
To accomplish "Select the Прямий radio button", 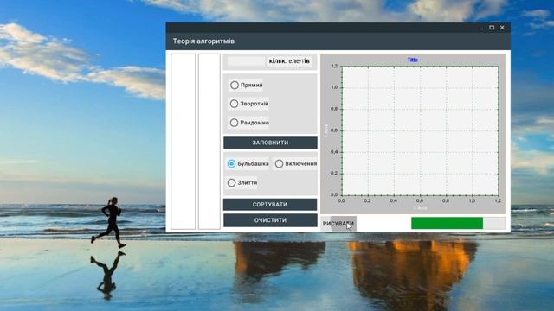I will click(246, 85).
